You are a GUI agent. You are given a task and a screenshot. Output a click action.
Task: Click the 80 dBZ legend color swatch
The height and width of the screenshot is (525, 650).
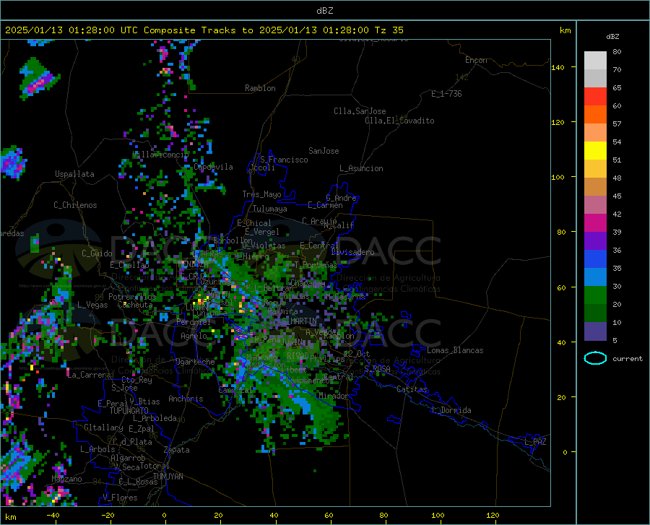[595, 61]
